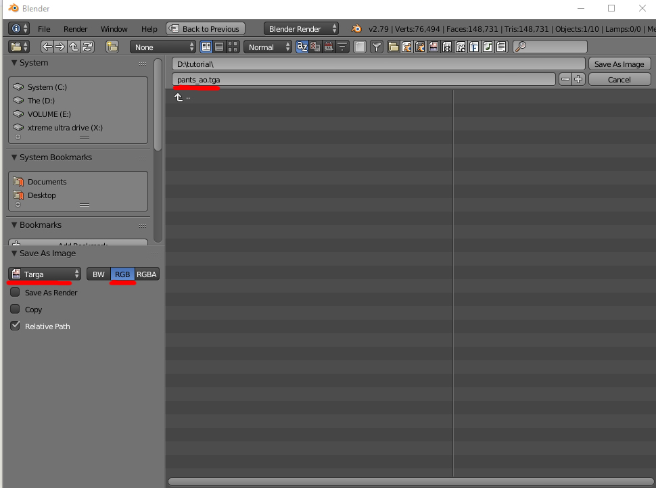Click the Save As Image button
This screenshot has width=656, height=488.
[x=619, y=63]
